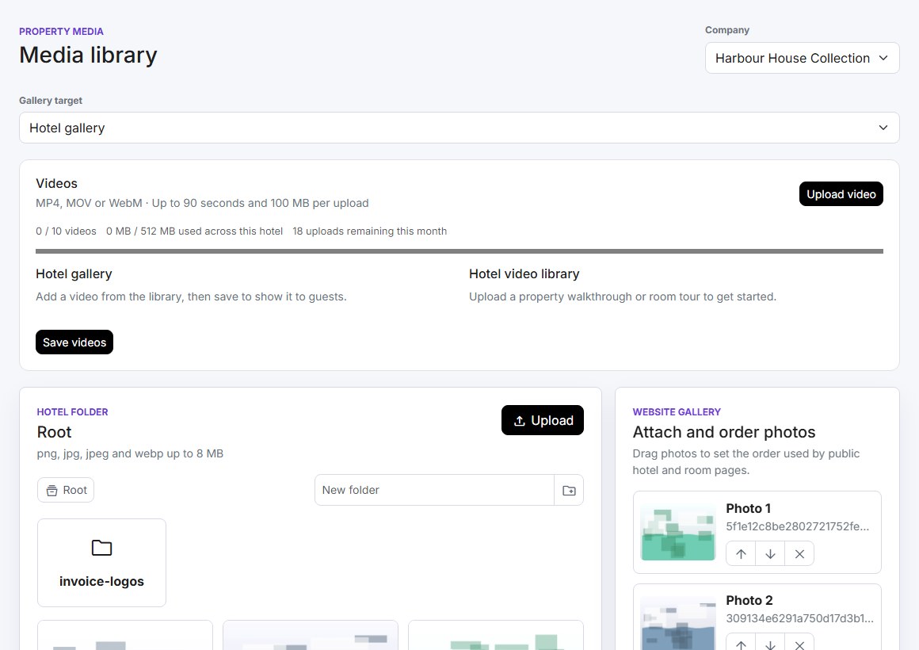Upload a photo to Root folder
The image size is (919, 650).
pos(543,420)
